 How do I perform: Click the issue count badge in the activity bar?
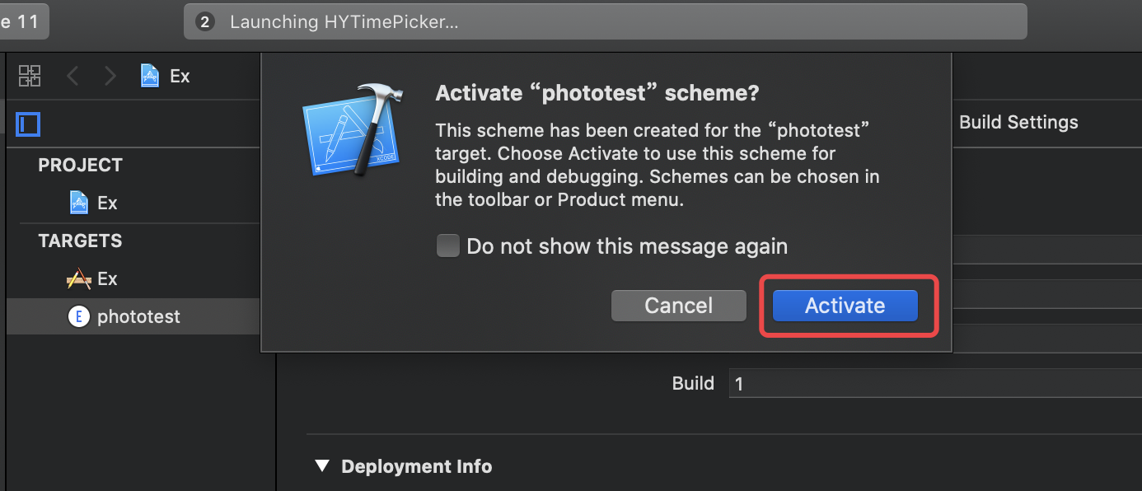coord(205,22)
